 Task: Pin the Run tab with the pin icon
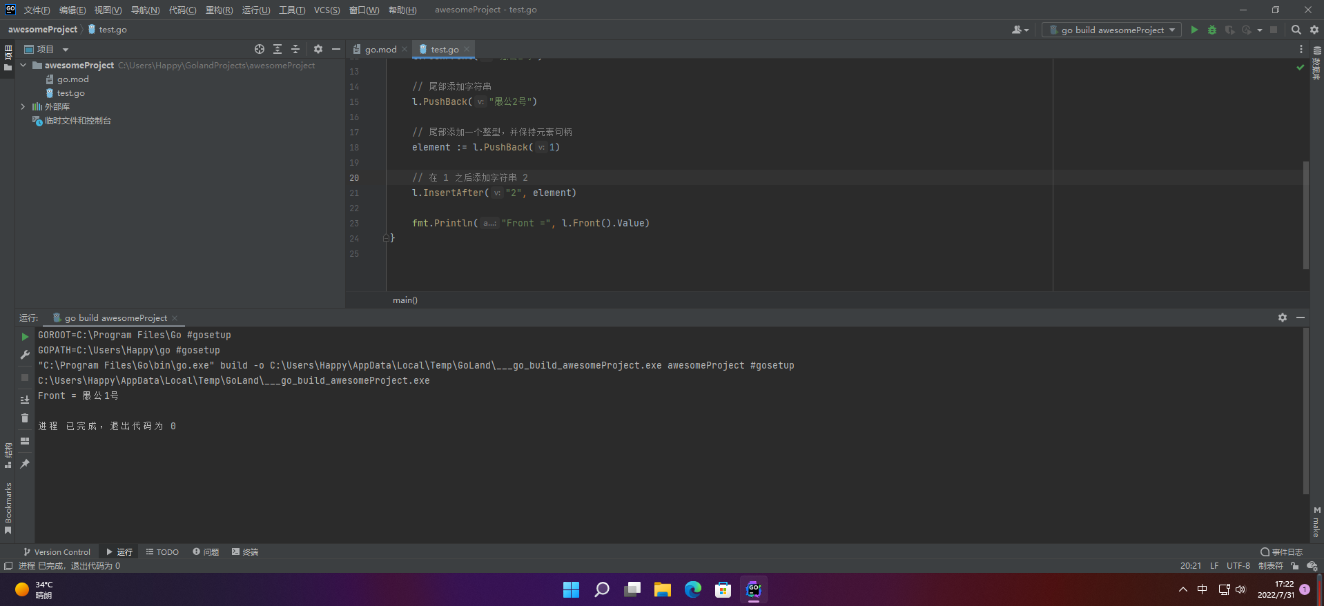click(25, 464)
